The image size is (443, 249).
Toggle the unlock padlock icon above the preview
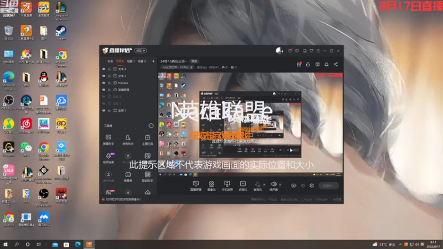tap(308, 64)
